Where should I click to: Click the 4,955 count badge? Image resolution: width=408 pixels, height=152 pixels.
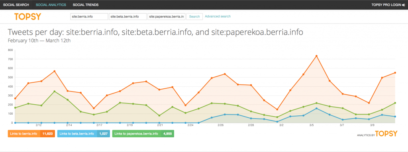click(167, 134)
